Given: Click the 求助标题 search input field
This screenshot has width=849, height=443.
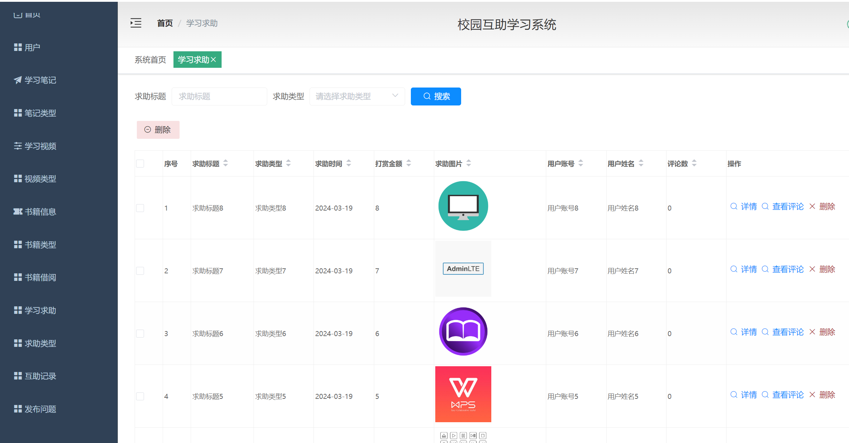Looking at the screenshot, I should [x=219, y=96].
